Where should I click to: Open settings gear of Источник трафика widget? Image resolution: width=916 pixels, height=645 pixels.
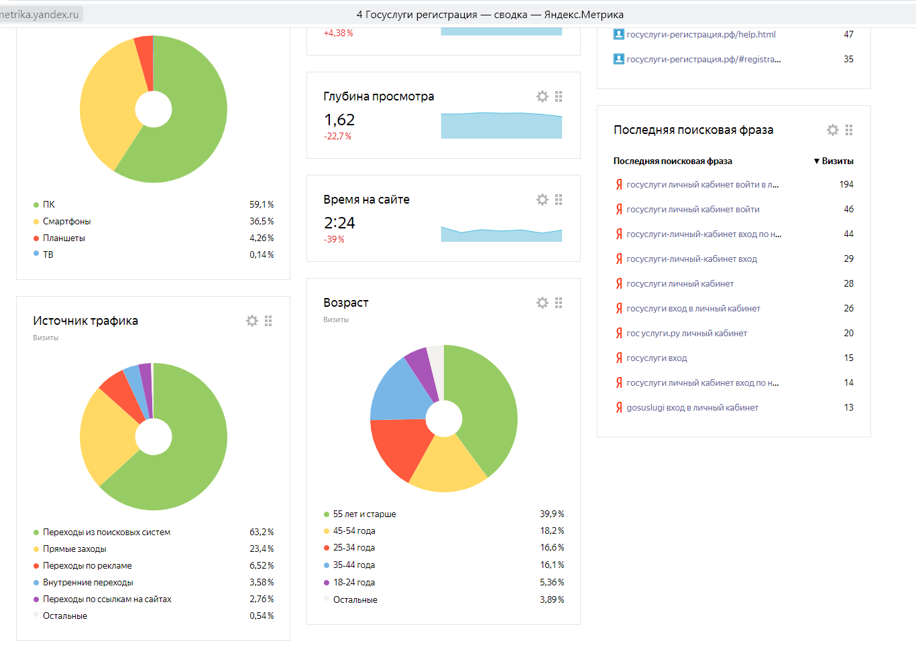(251, 321)
